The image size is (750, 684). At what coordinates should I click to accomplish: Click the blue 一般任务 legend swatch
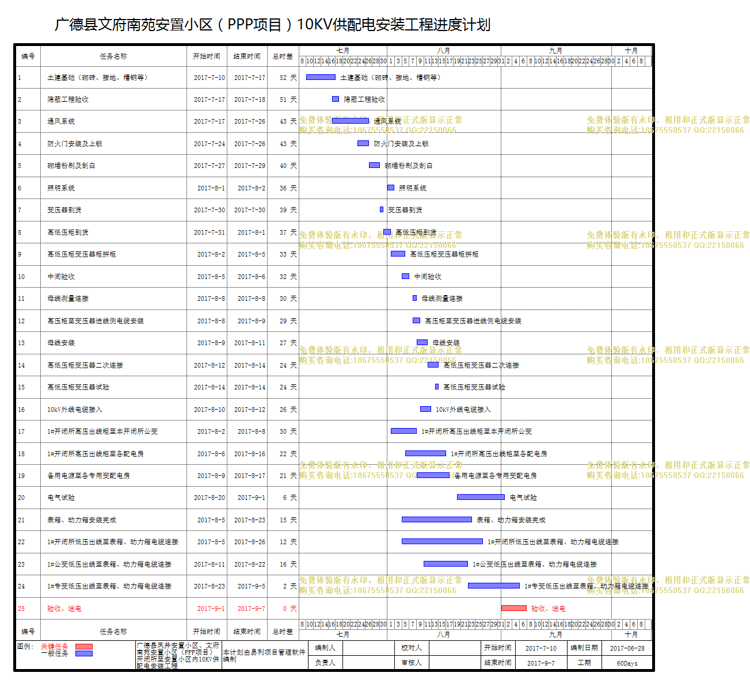pos(84,654)
